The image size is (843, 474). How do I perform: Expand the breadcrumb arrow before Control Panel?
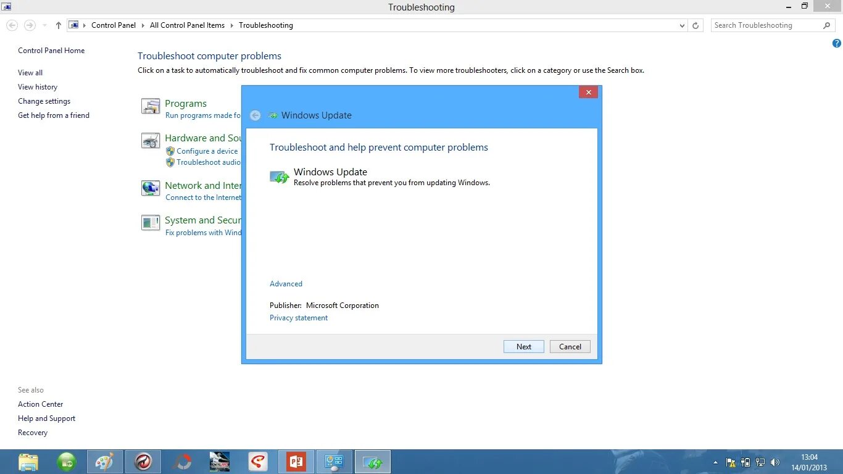click(85, 25)
